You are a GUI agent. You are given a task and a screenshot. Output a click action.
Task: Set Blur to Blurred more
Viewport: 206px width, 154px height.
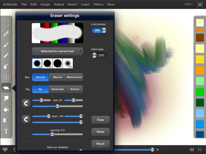click(74, 77)
